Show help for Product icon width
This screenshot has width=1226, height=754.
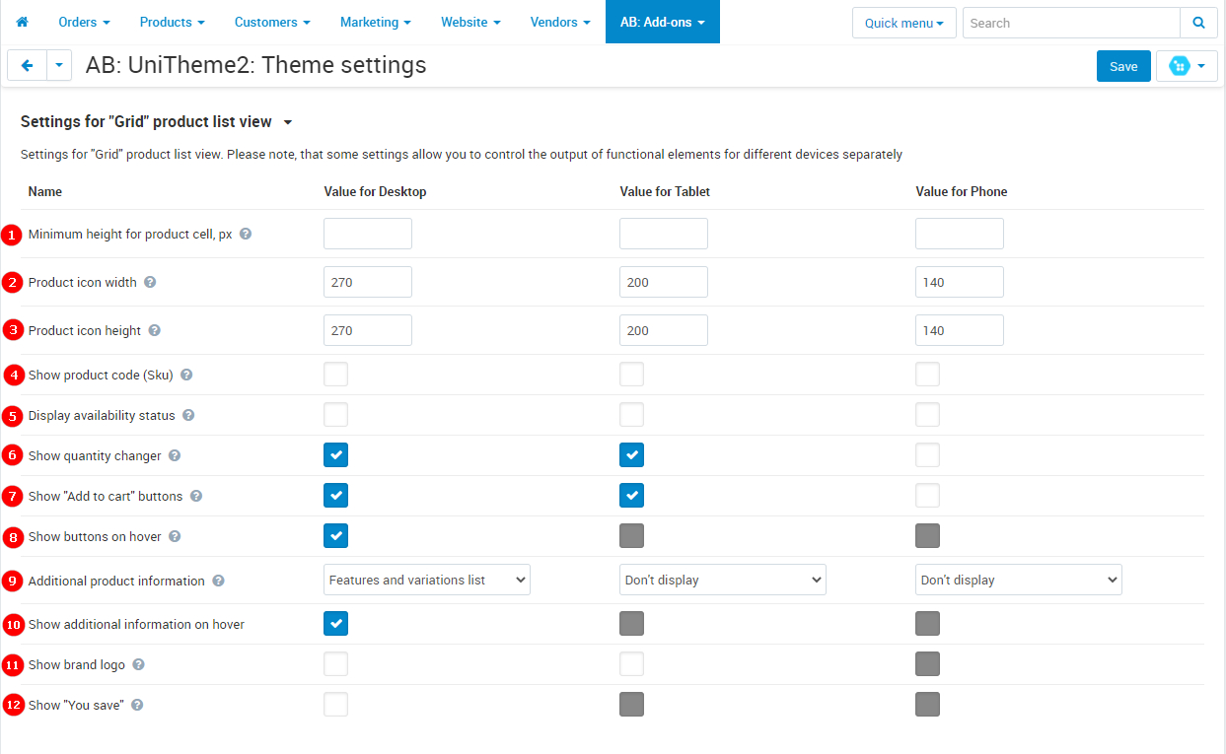tap(150, 282)
